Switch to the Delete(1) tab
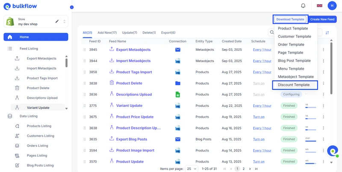The height and width of the screenshot is (172, 342). (149, 33)
